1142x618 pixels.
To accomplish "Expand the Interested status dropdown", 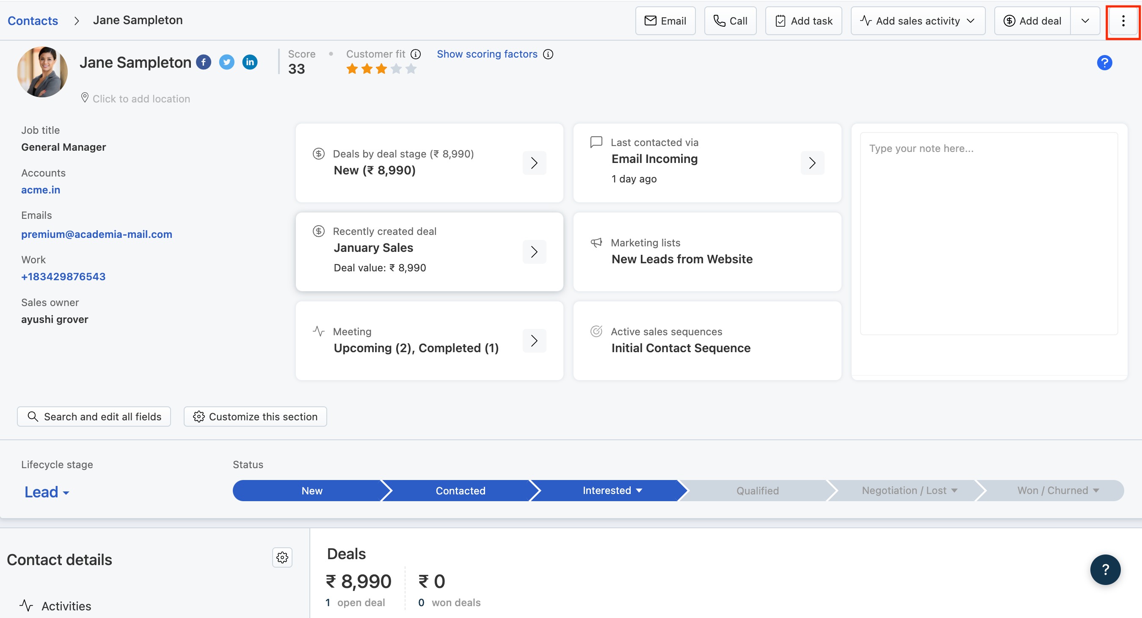I will (639, 490).
